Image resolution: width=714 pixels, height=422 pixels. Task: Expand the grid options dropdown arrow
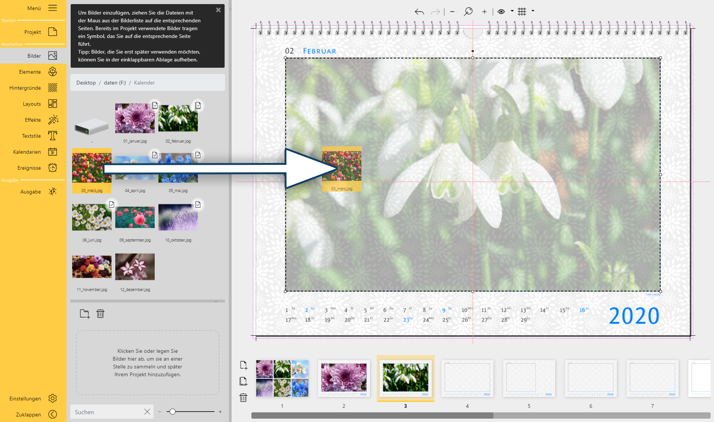coord(533,11)
